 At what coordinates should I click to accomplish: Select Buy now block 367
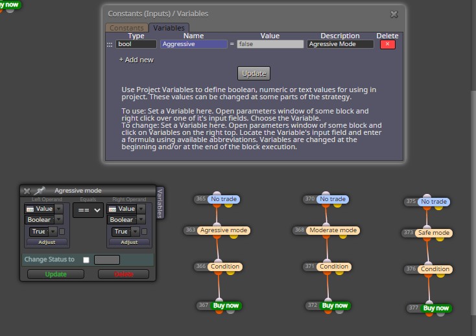226,306
